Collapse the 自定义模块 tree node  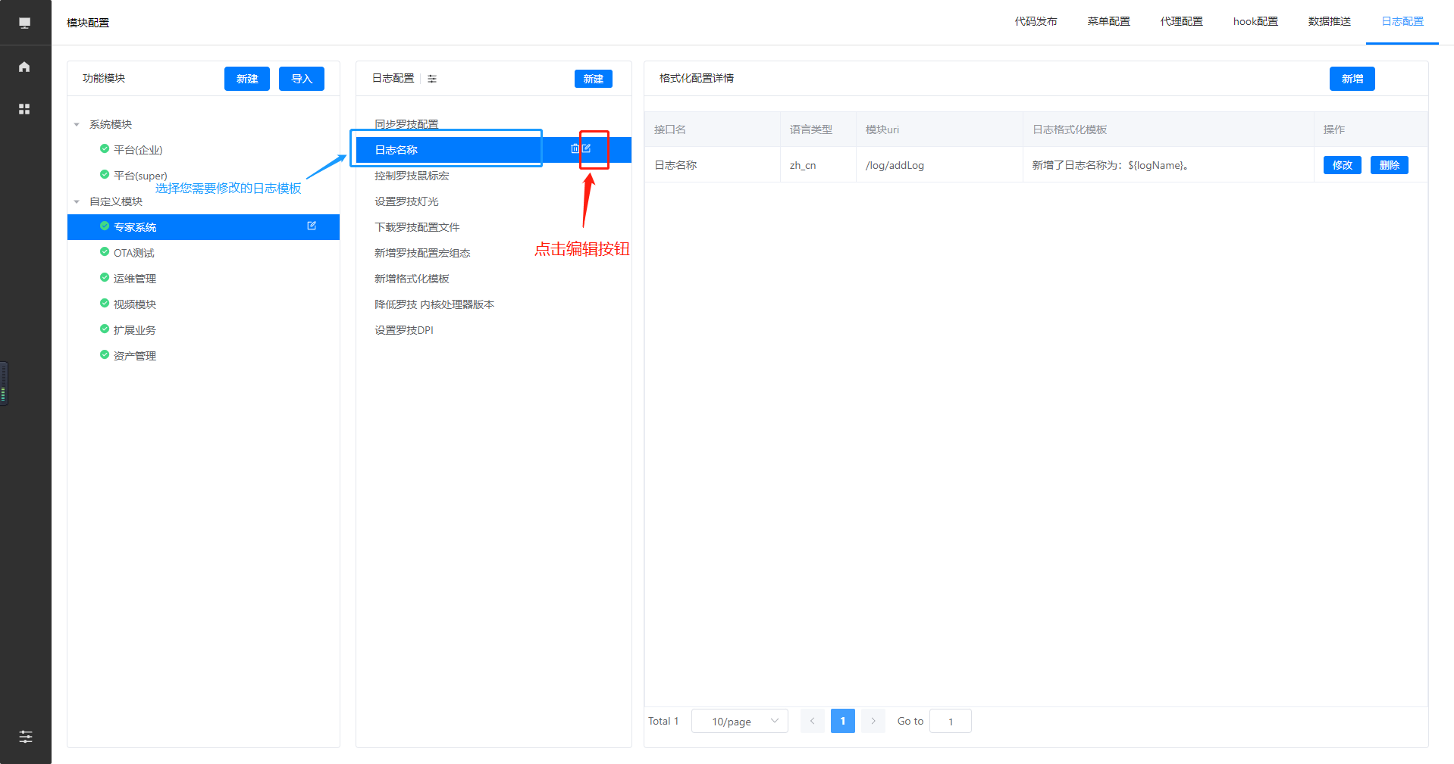(x=77, y=201)
